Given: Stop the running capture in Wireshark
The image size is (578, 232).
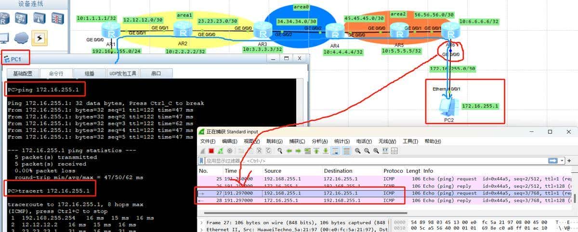Looking at the screenshot, I should [211, 151].
